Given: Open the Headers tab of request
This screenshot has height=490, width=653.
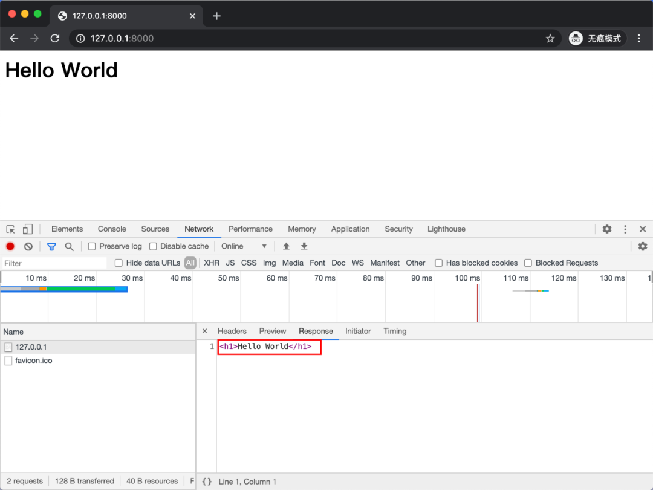Looking at the screenshot, I should click(232, 332).
